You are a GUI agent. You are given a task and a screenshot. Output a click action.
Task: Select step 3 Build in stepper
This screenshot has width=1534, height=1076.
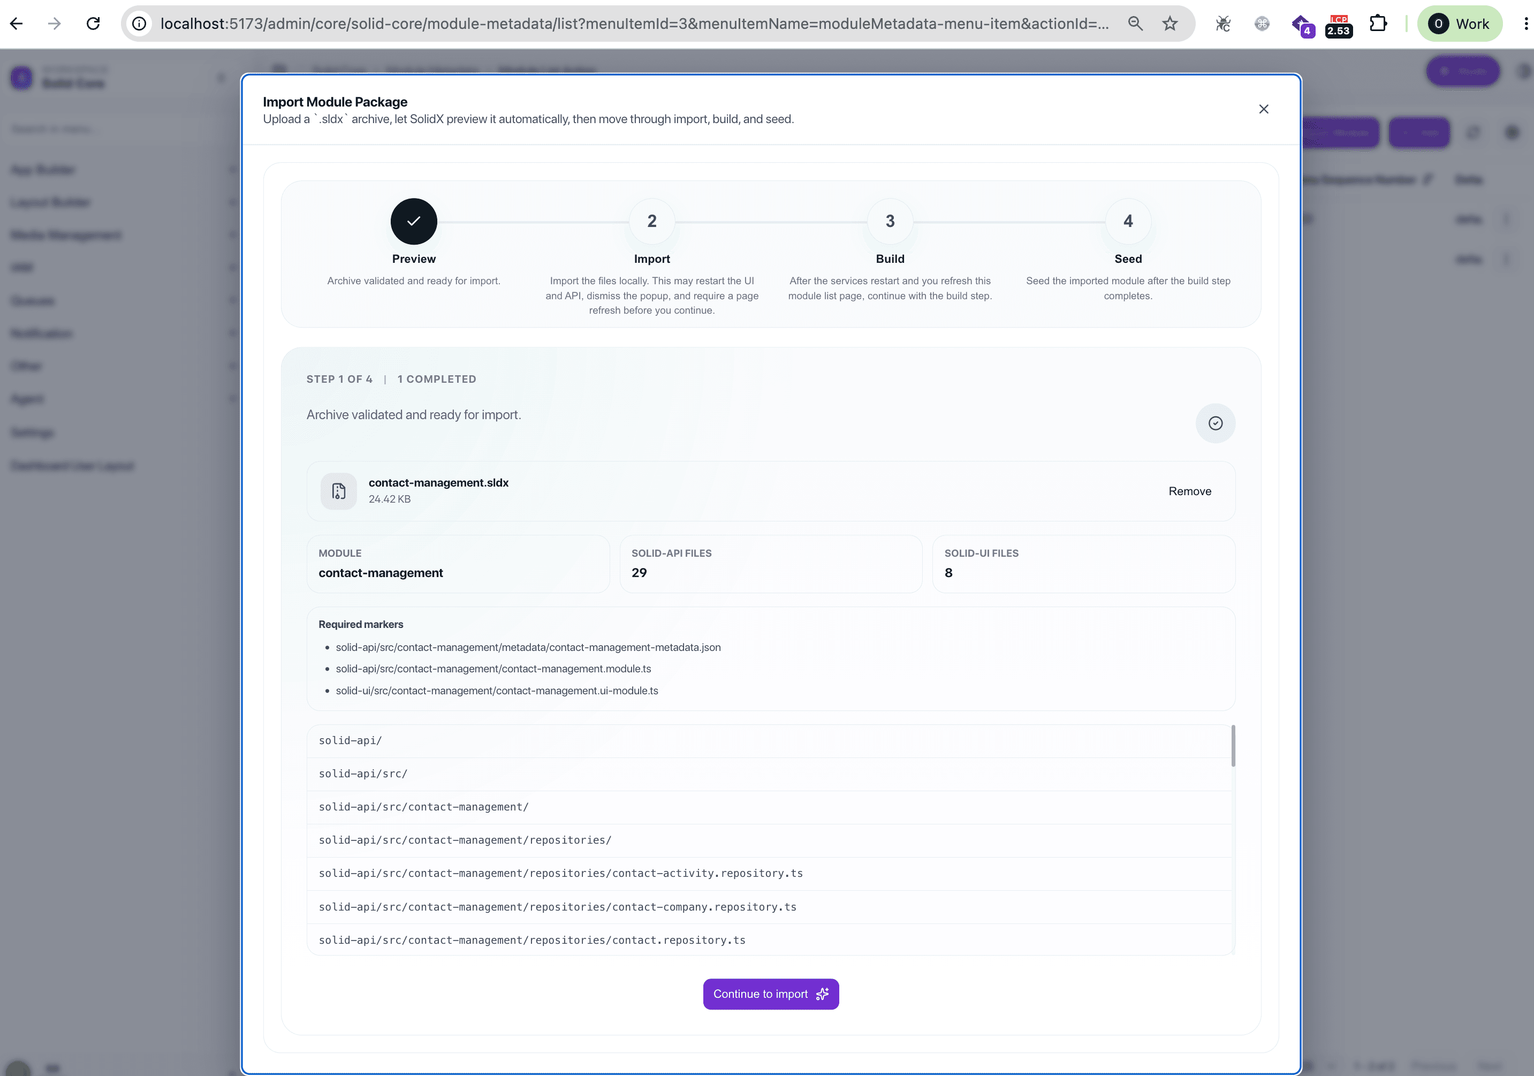(890, 221)
